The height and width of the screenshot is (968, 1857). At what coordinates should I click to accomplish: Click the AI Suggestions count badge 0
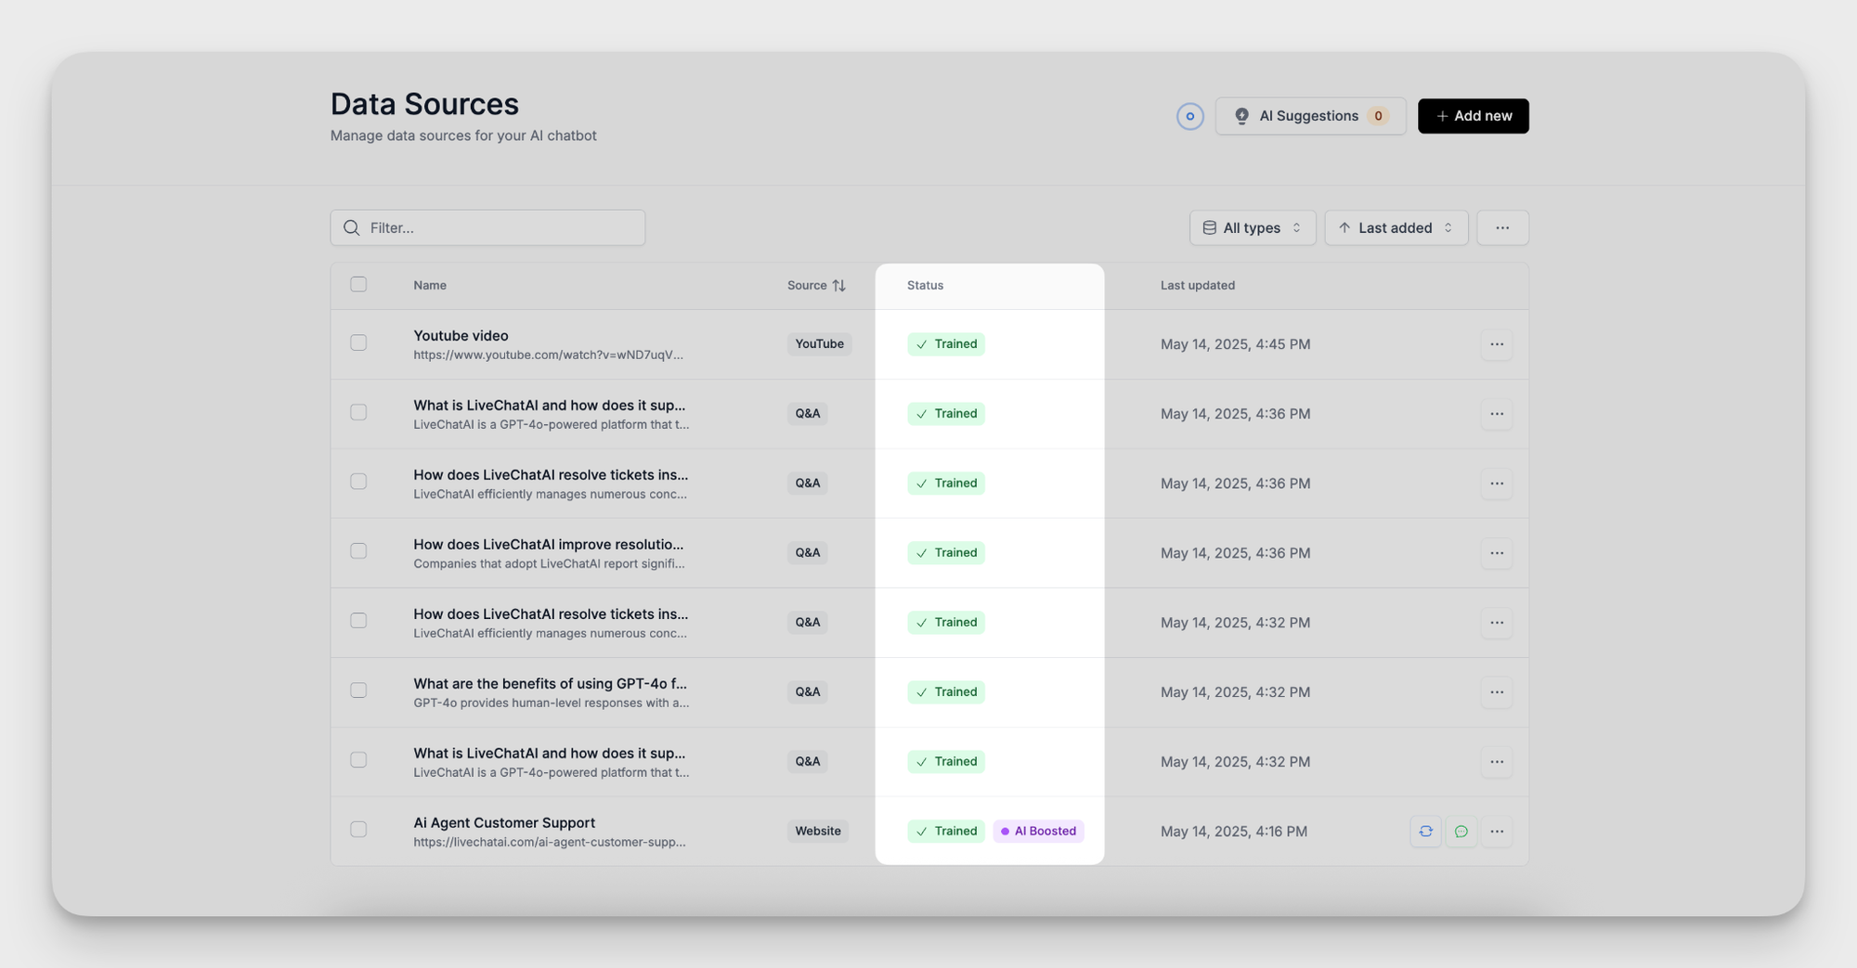click(x=1378, y=116)
